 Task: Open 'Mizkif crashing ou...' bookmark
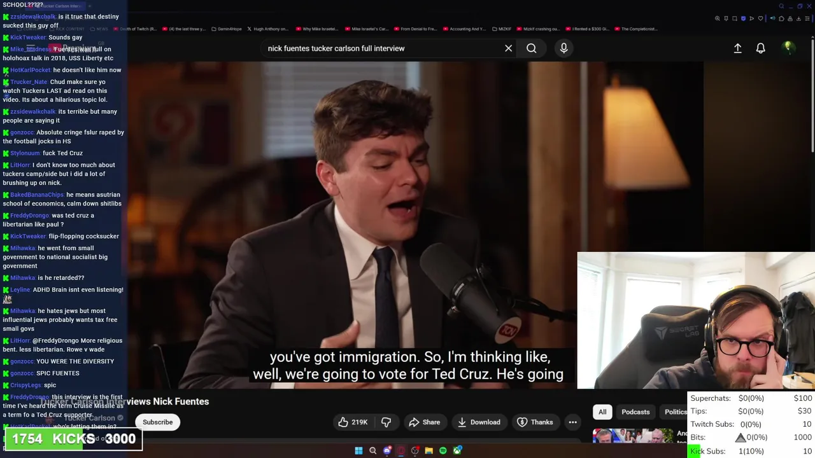pos(539,29)
